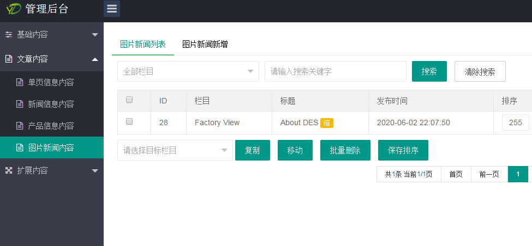This screenshot has width=532, height=246.
Task: Click the sort order field 255
Action: 516,122
